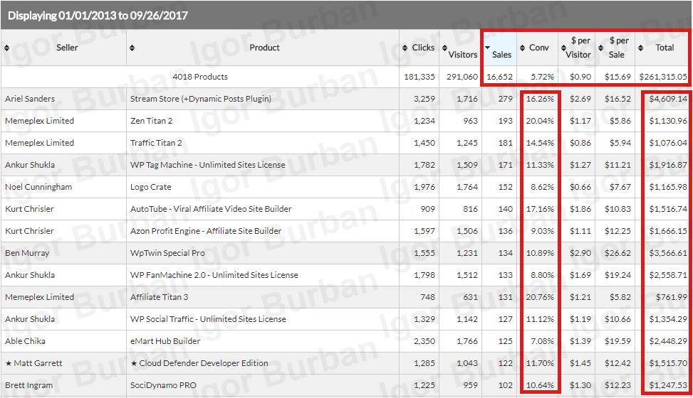
Task: Click the total visitors value 291,060
Action: [x=462, y=77]
